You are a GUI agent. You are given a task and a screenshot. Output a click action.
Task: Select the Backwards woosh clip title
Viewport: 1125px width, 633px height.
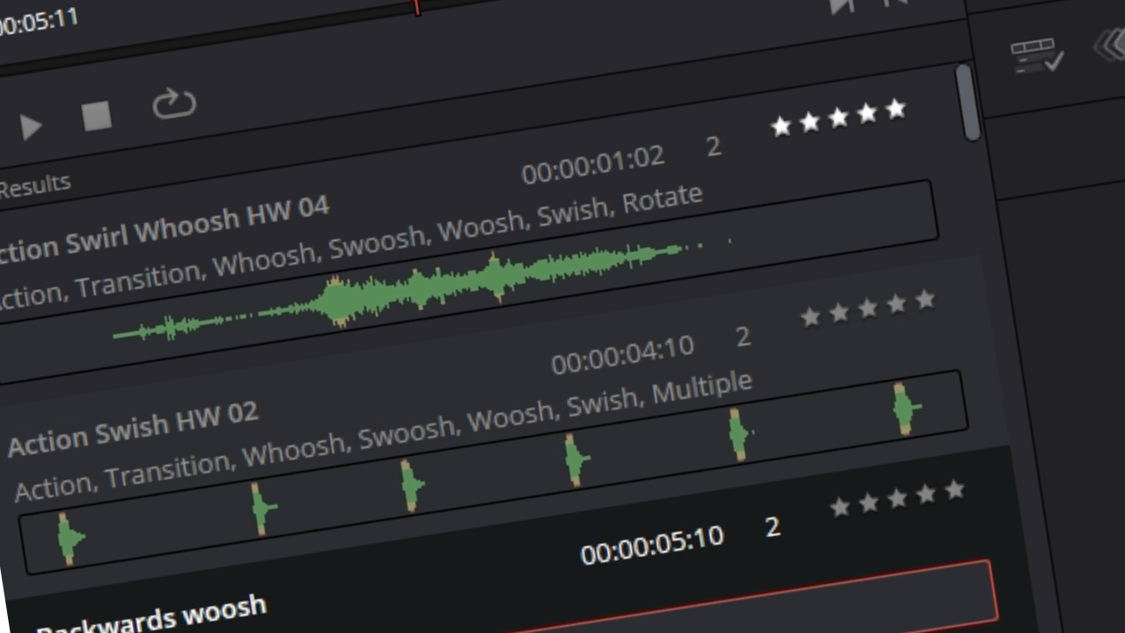click(151, 615)
